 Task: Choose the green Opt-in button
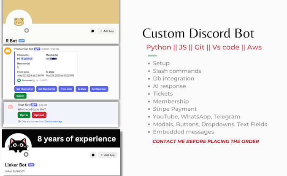[24, 115]
